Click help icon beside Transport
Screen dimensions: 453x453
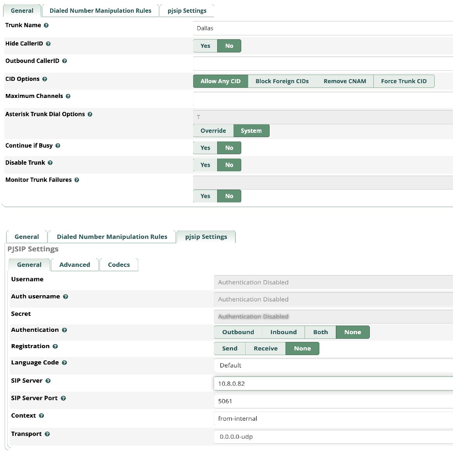click(x=47, y=434)
